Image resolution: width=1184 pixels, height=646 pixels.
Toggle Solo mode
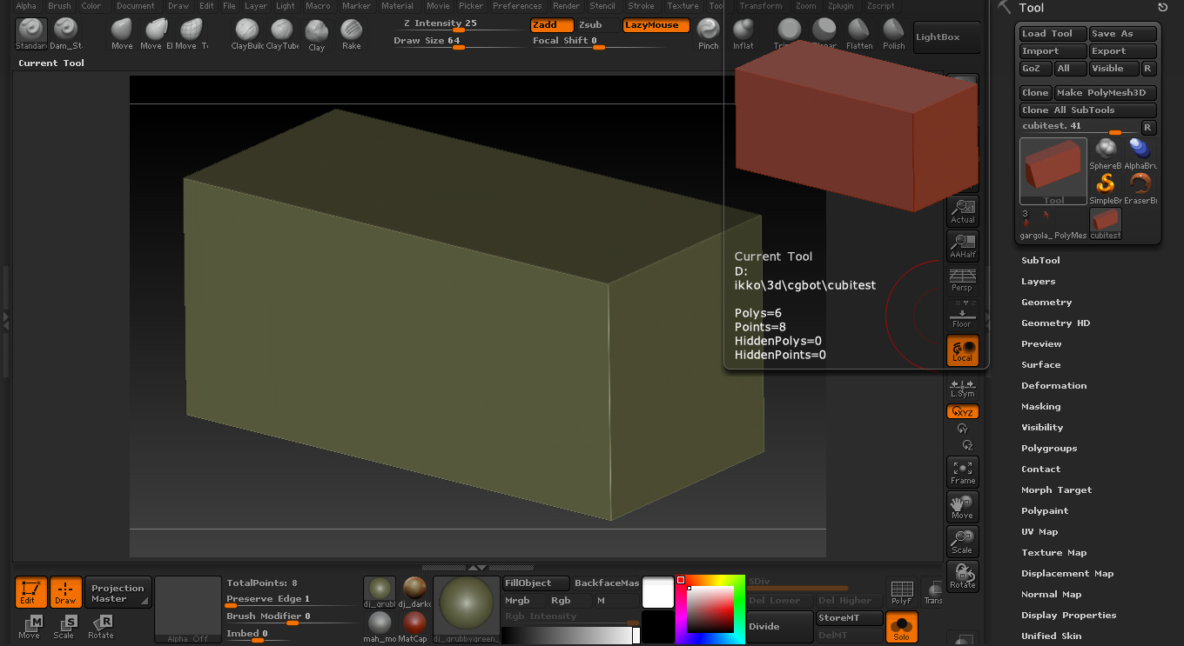point(901,627)
